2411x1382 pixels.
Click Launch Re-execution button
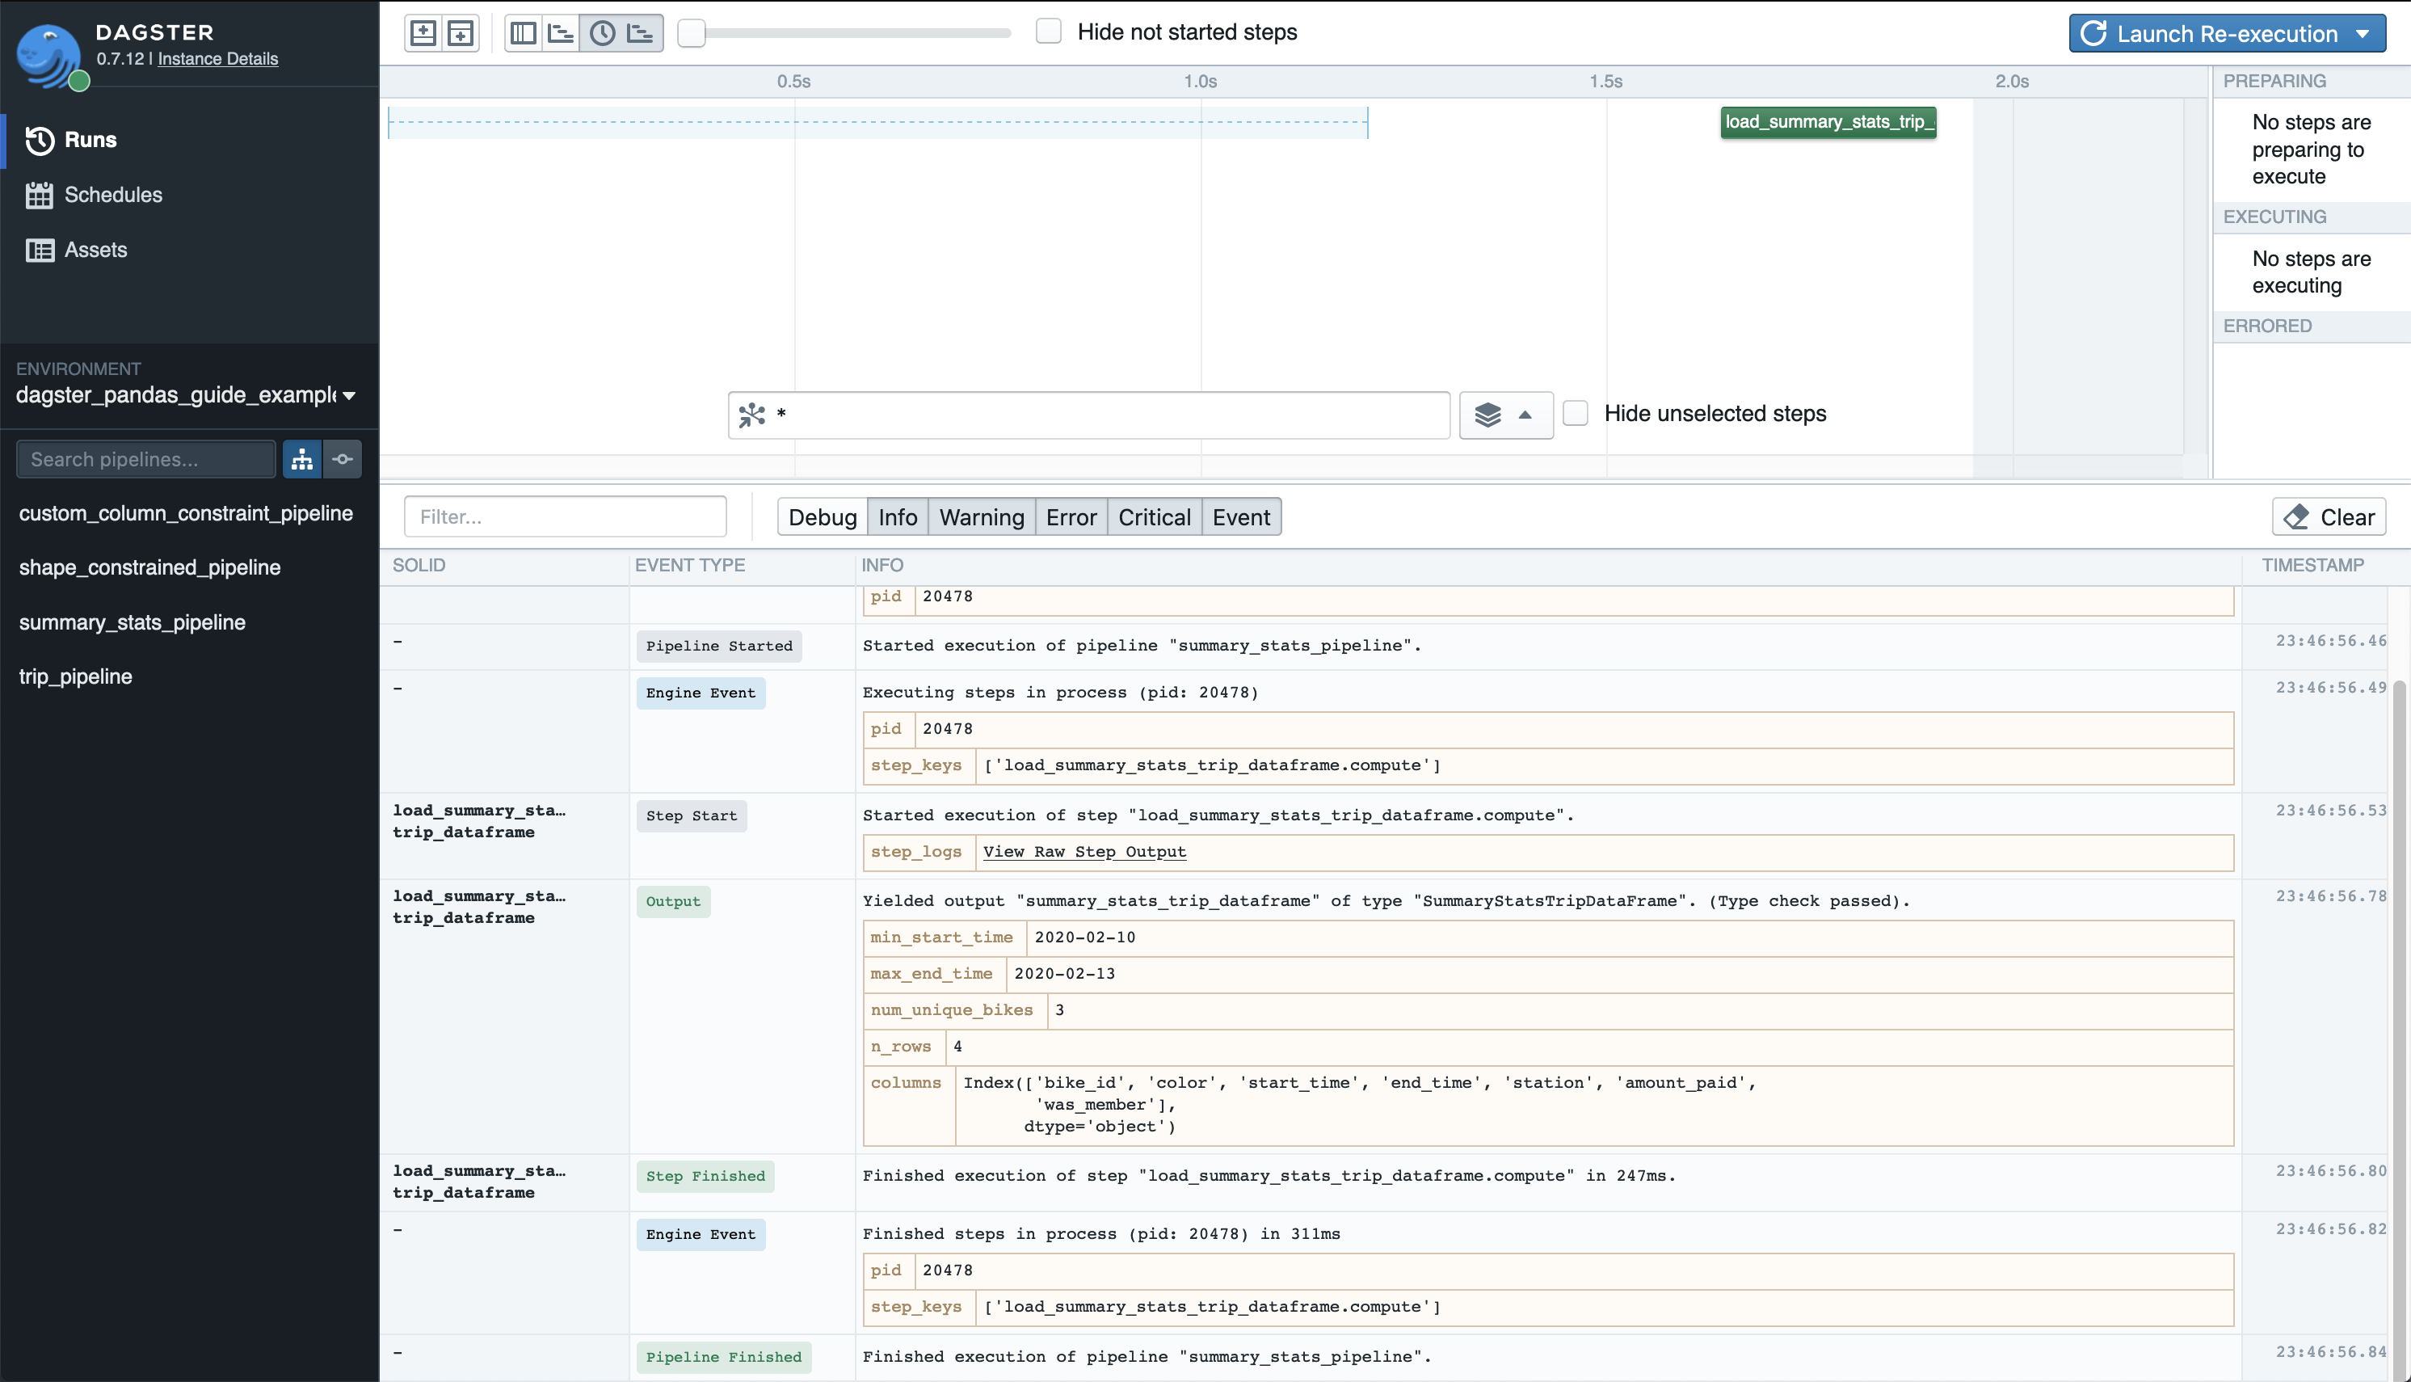2227,34
